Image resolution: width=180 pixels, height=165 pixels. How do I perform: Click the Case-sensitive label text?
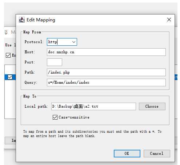click(74, 117)
